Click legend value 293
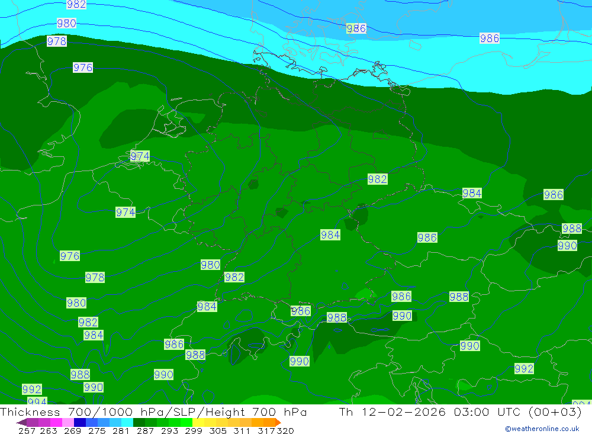The width and height of the screenshot is (592, 434). 169,430
